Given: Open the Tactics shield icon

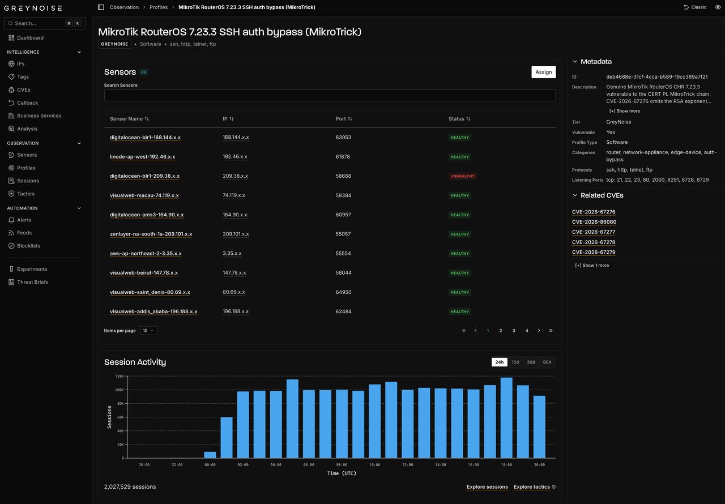Looking at the screenshot, I should pos(11,194).
